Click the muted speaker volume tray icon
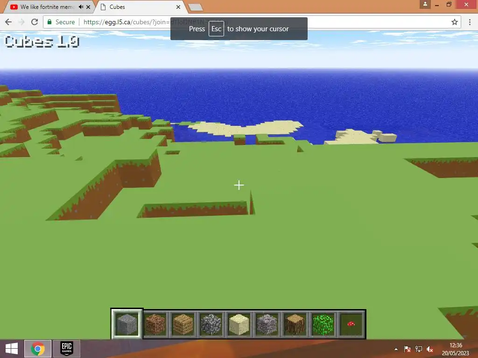This screenshot has height=358, width=478. tap(430, 349)
